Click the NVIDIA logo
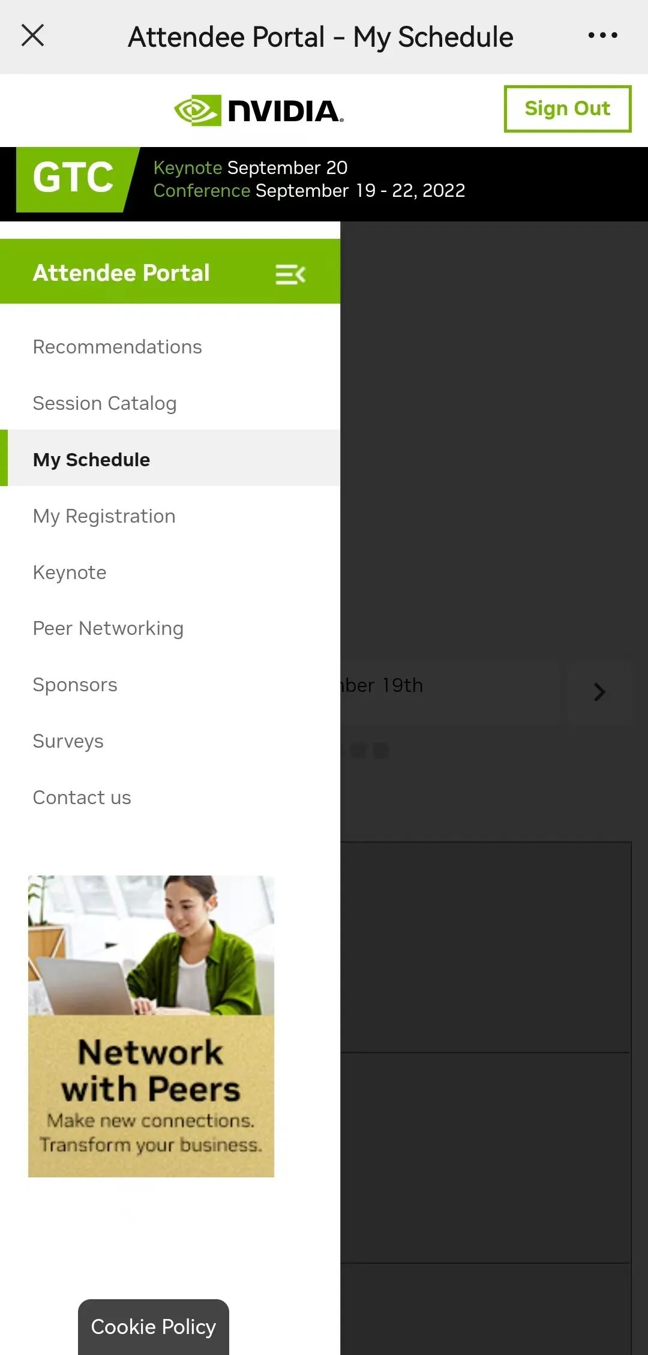The height and width of the screenshot is (1355, 648). click(259, 111)
